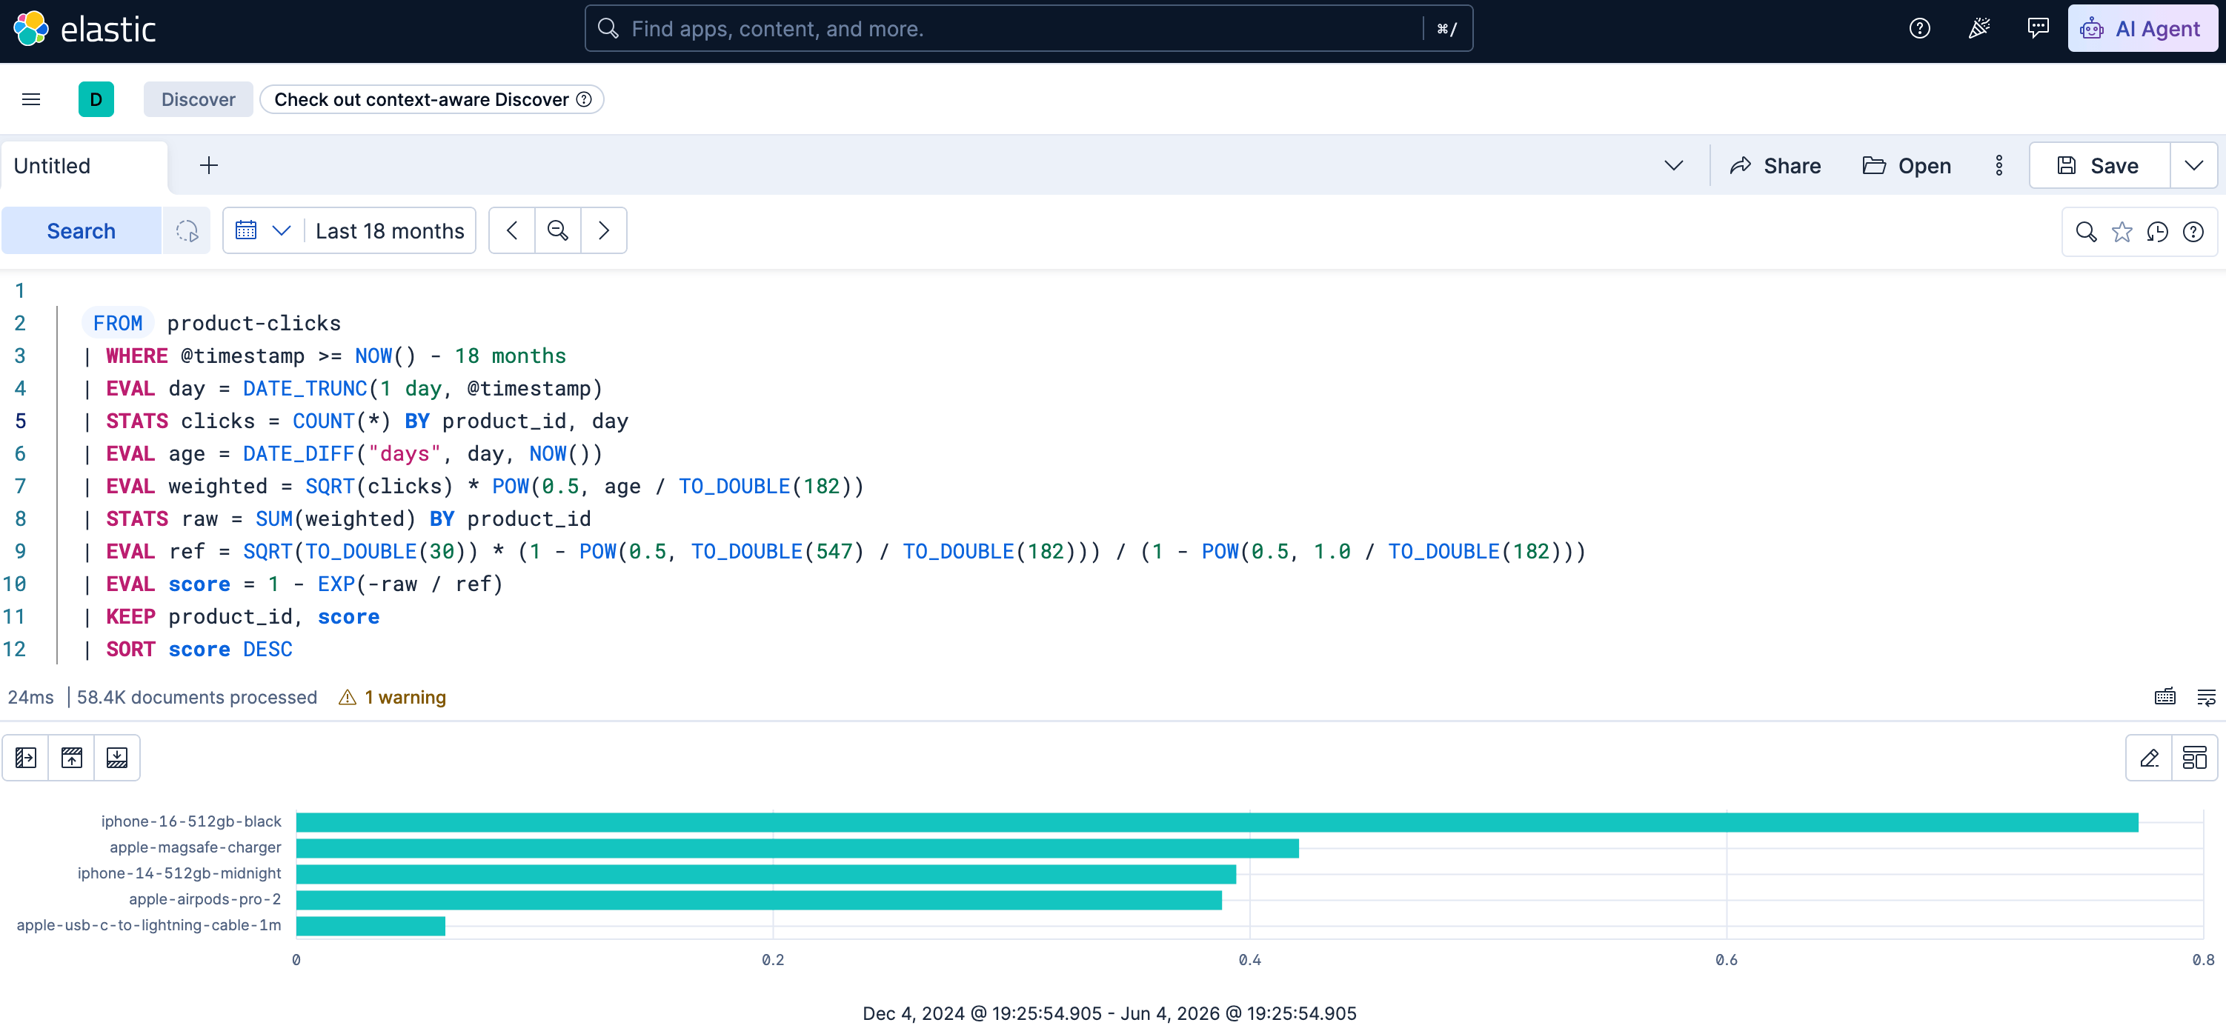Viewport: 2226px width, 1034px height.
Task: Select the Untitled tab
Action: pos(84,166)
